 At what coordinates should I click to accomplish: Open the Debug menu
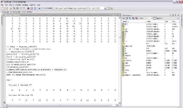pos(12,5)
